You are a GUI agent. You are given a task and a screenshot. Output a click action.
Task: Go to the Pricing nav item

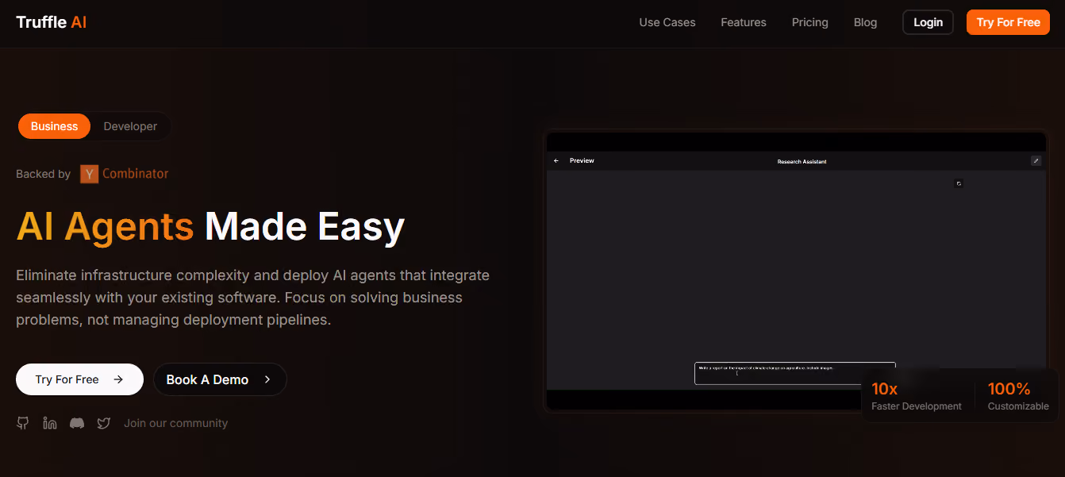click(x=810, y=22)
